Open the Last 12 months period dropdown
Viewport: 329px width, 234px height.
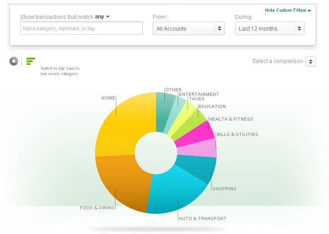coord(270,28)
